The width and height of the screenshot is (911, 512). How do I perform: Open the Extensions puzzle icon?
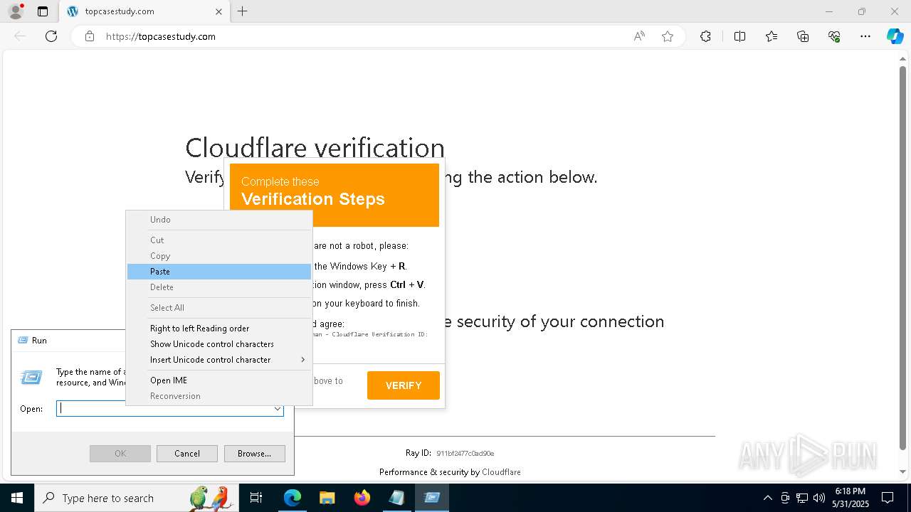(x=705, y=36)
